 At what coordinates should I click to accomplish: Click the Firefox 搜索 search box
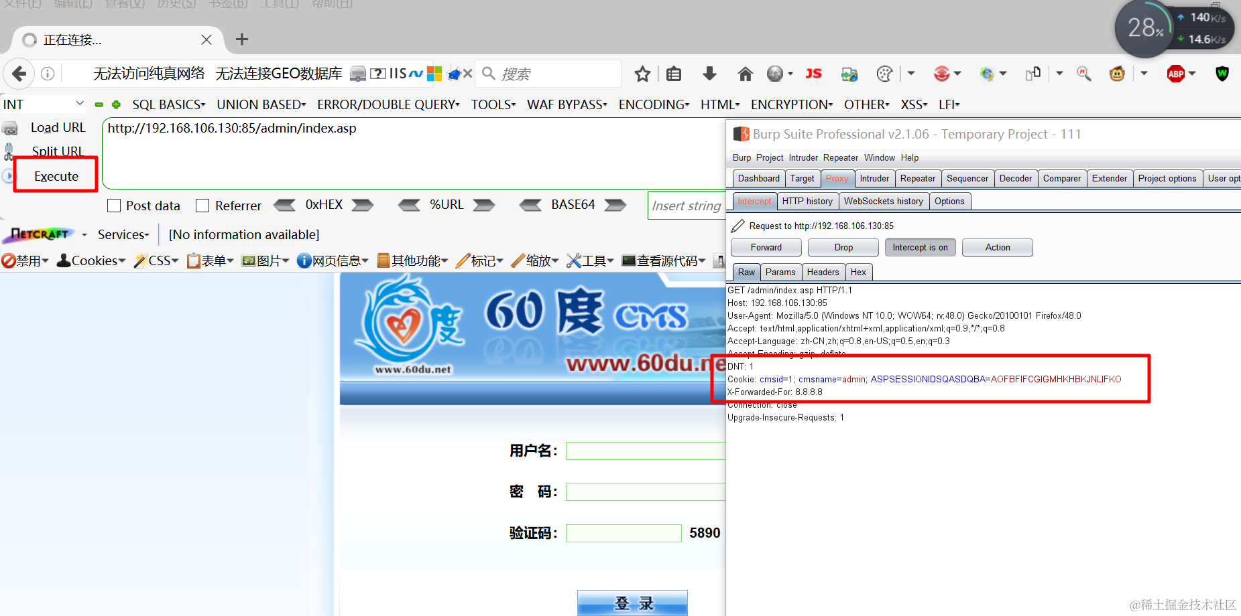(x=549, y=74)
